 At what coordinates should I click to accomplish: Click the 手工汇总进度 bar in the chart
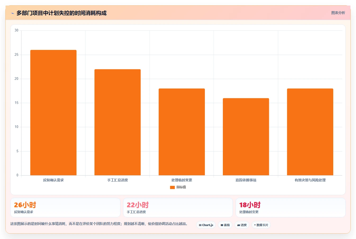point(118,122)
